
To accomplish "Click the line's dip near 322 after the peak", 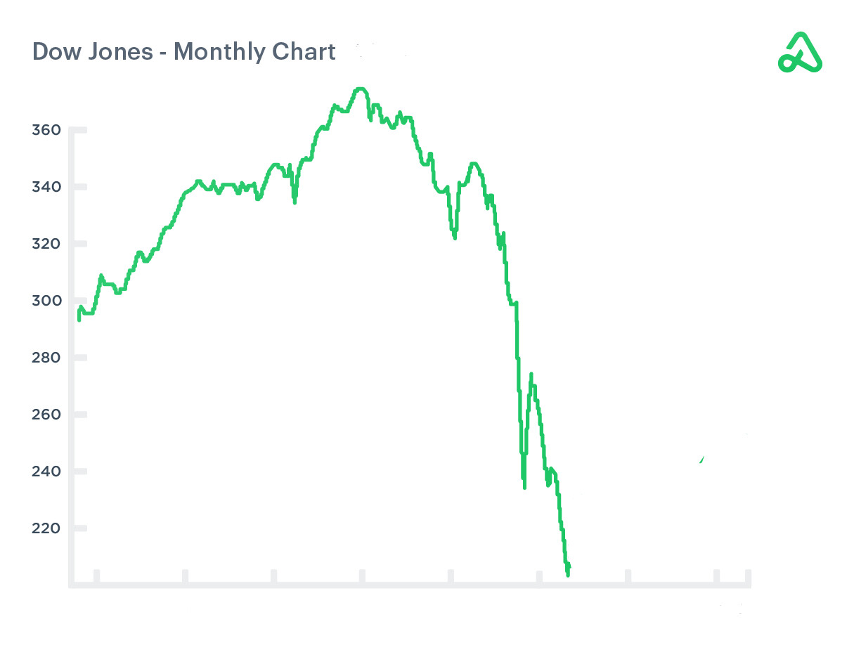I will point(455,237).
